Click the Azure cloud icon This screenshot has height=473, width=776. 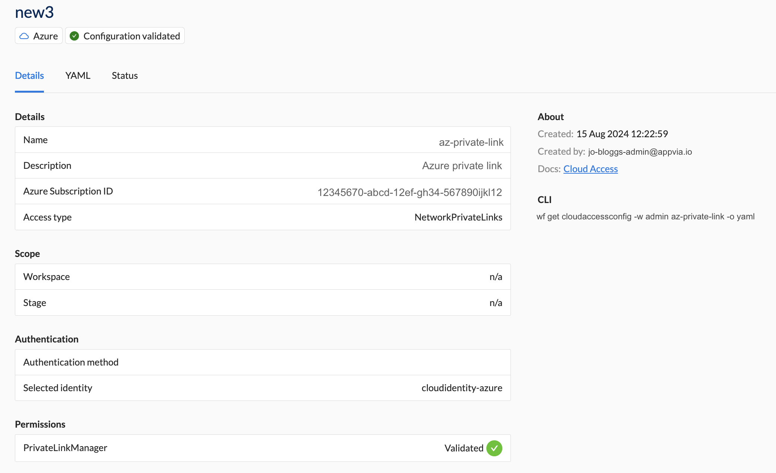24,36
